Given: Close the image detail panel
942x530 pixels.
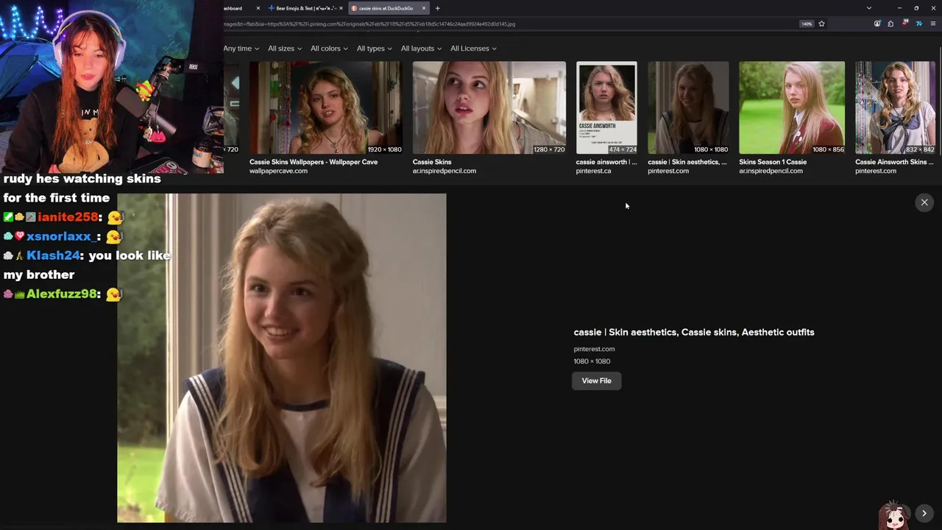Looking at the screenshot, I should pyautogui.click(x=924, y=202).
